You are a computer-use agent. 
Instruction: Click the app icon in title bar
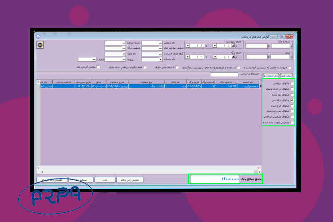38,37
